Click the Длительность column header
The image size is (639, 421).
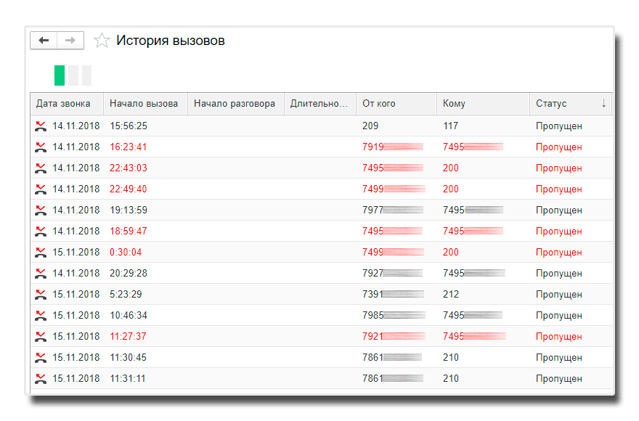pyautogui.click(x=320, y=104)
